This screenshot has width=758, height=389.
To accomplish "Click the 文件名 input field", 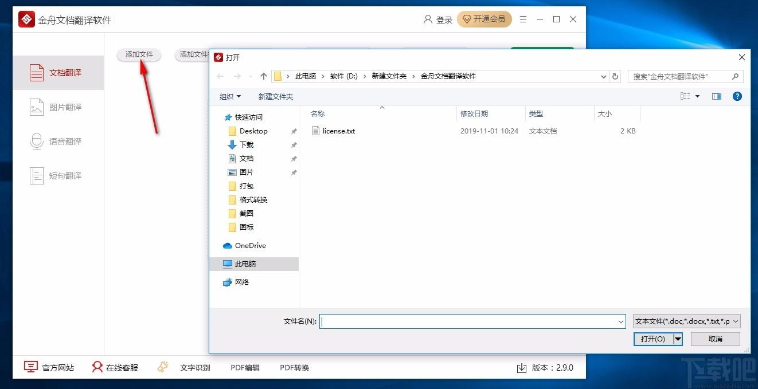I will [x=467, y=322].
